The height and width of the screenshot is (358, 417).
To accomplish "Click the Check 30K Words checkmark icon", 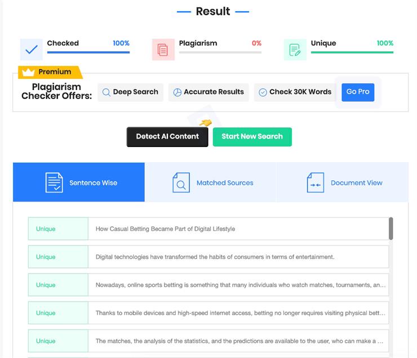I will tap(263, 92).
